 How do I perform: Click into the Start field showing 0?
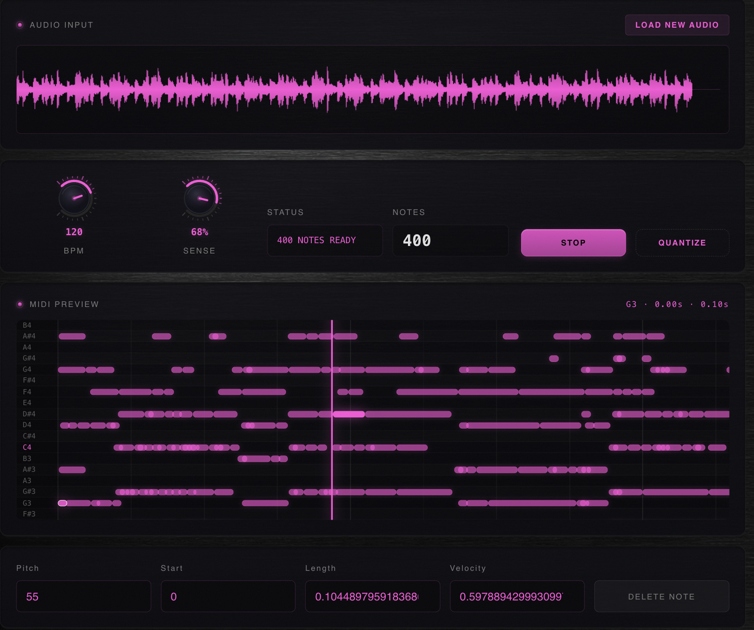click(228, 596)
